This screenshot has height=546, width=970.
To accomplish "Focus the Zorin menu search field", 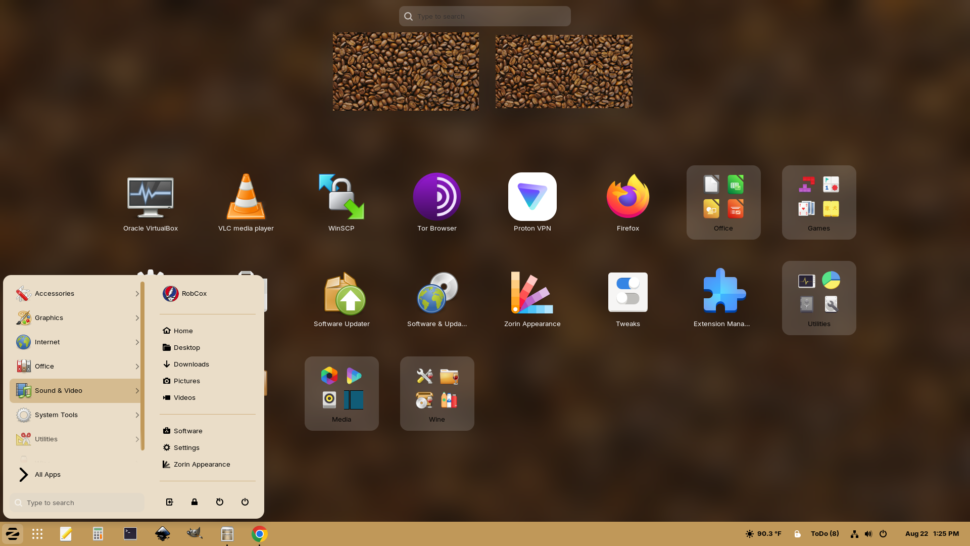I will tap(77, 503).
